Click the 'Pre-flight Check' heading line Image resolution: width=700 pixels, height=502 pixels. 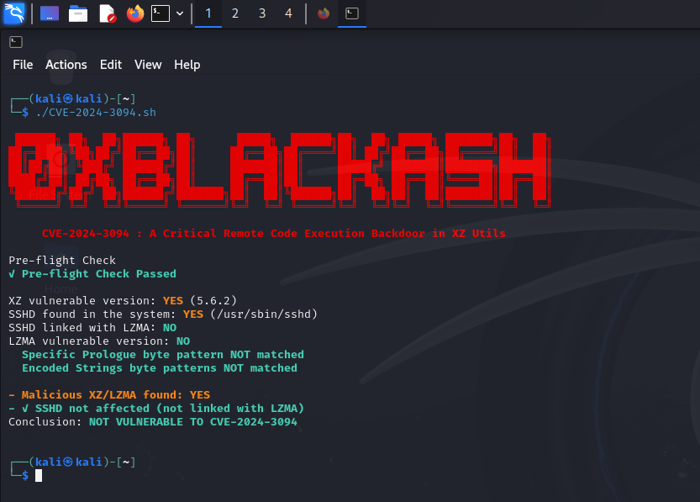click(62, 261)
